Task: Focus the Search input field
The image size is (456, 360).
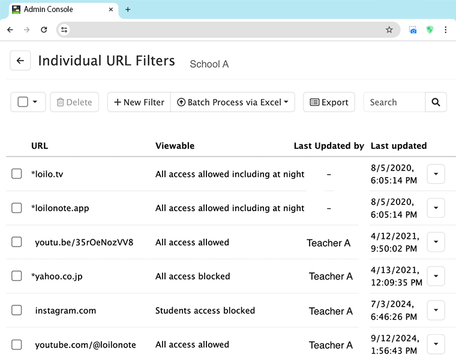Action: 394,102
